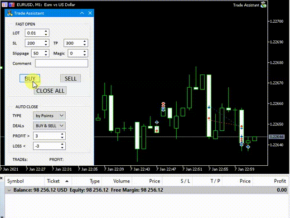
Task: Click the Trade Assistant panel title icon
Action: tap(10, 13)
